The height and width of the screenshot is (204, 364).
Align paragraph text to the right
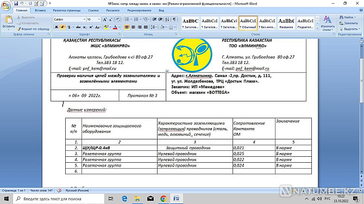[139, 27]
